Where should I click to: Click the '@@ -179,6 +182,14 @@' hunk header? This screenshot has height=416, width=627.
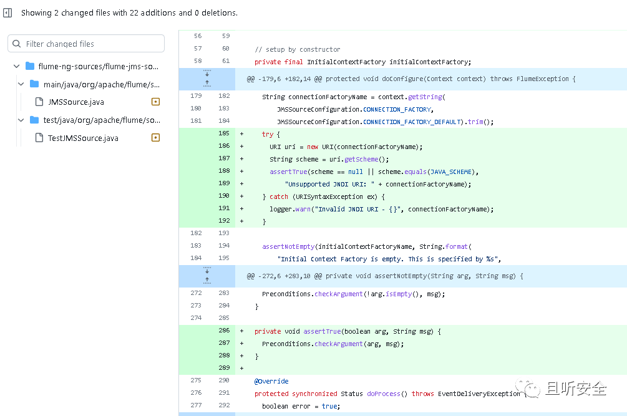[411, 79]
